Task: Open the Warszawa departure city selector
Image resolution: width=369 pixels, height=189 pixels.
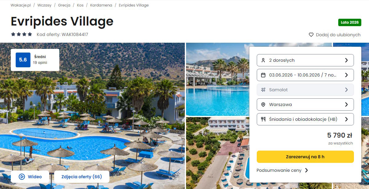Action: click(x=305, y=104)
